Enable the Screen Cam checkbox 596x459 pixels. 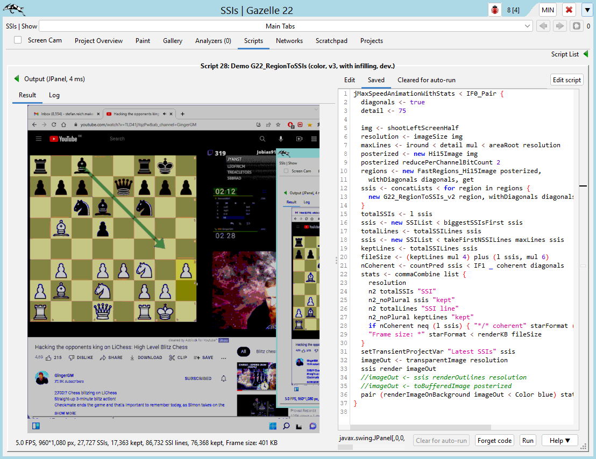click(18, 40)
